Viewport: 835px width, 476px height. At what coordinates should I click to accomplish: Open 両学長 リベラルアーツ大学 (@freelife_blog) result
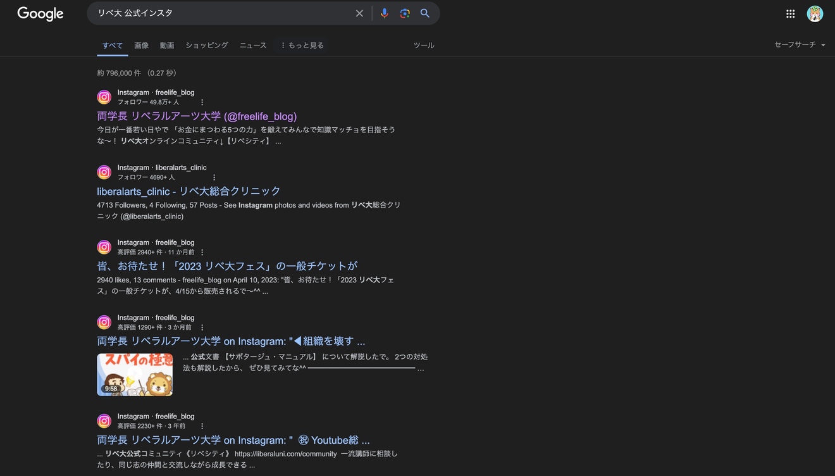(197, 116)
